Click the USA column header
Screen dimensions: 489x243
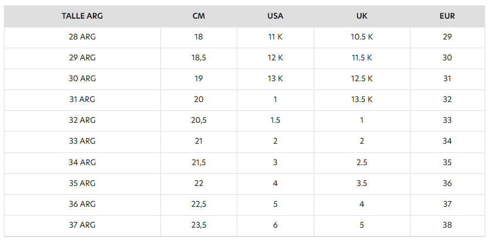click(275, 16)
